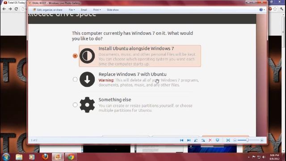Open network tray icon

(x=259, y=157)
